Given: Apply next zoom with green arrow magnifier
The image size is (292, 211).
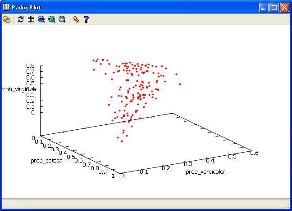Looking at the screenshot, I should (x=52, y=19).
